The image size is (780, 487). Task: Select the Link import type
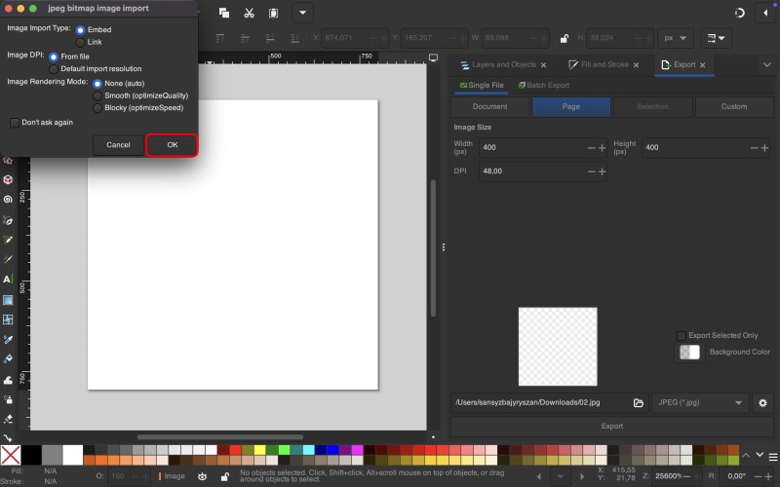coord(80,43)
